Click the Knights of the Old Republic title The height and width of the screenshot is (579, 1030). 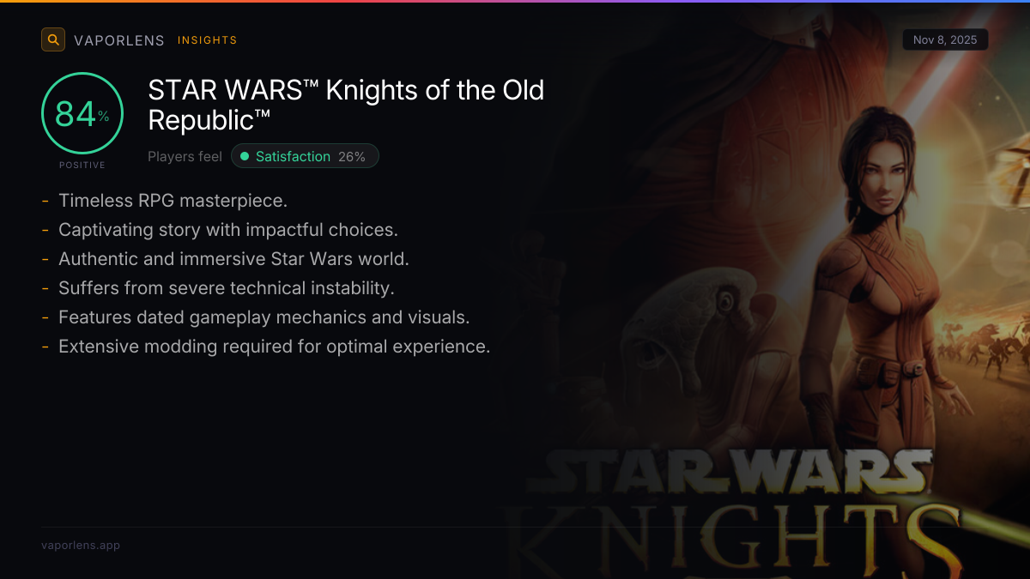click(x=346, y=105)
